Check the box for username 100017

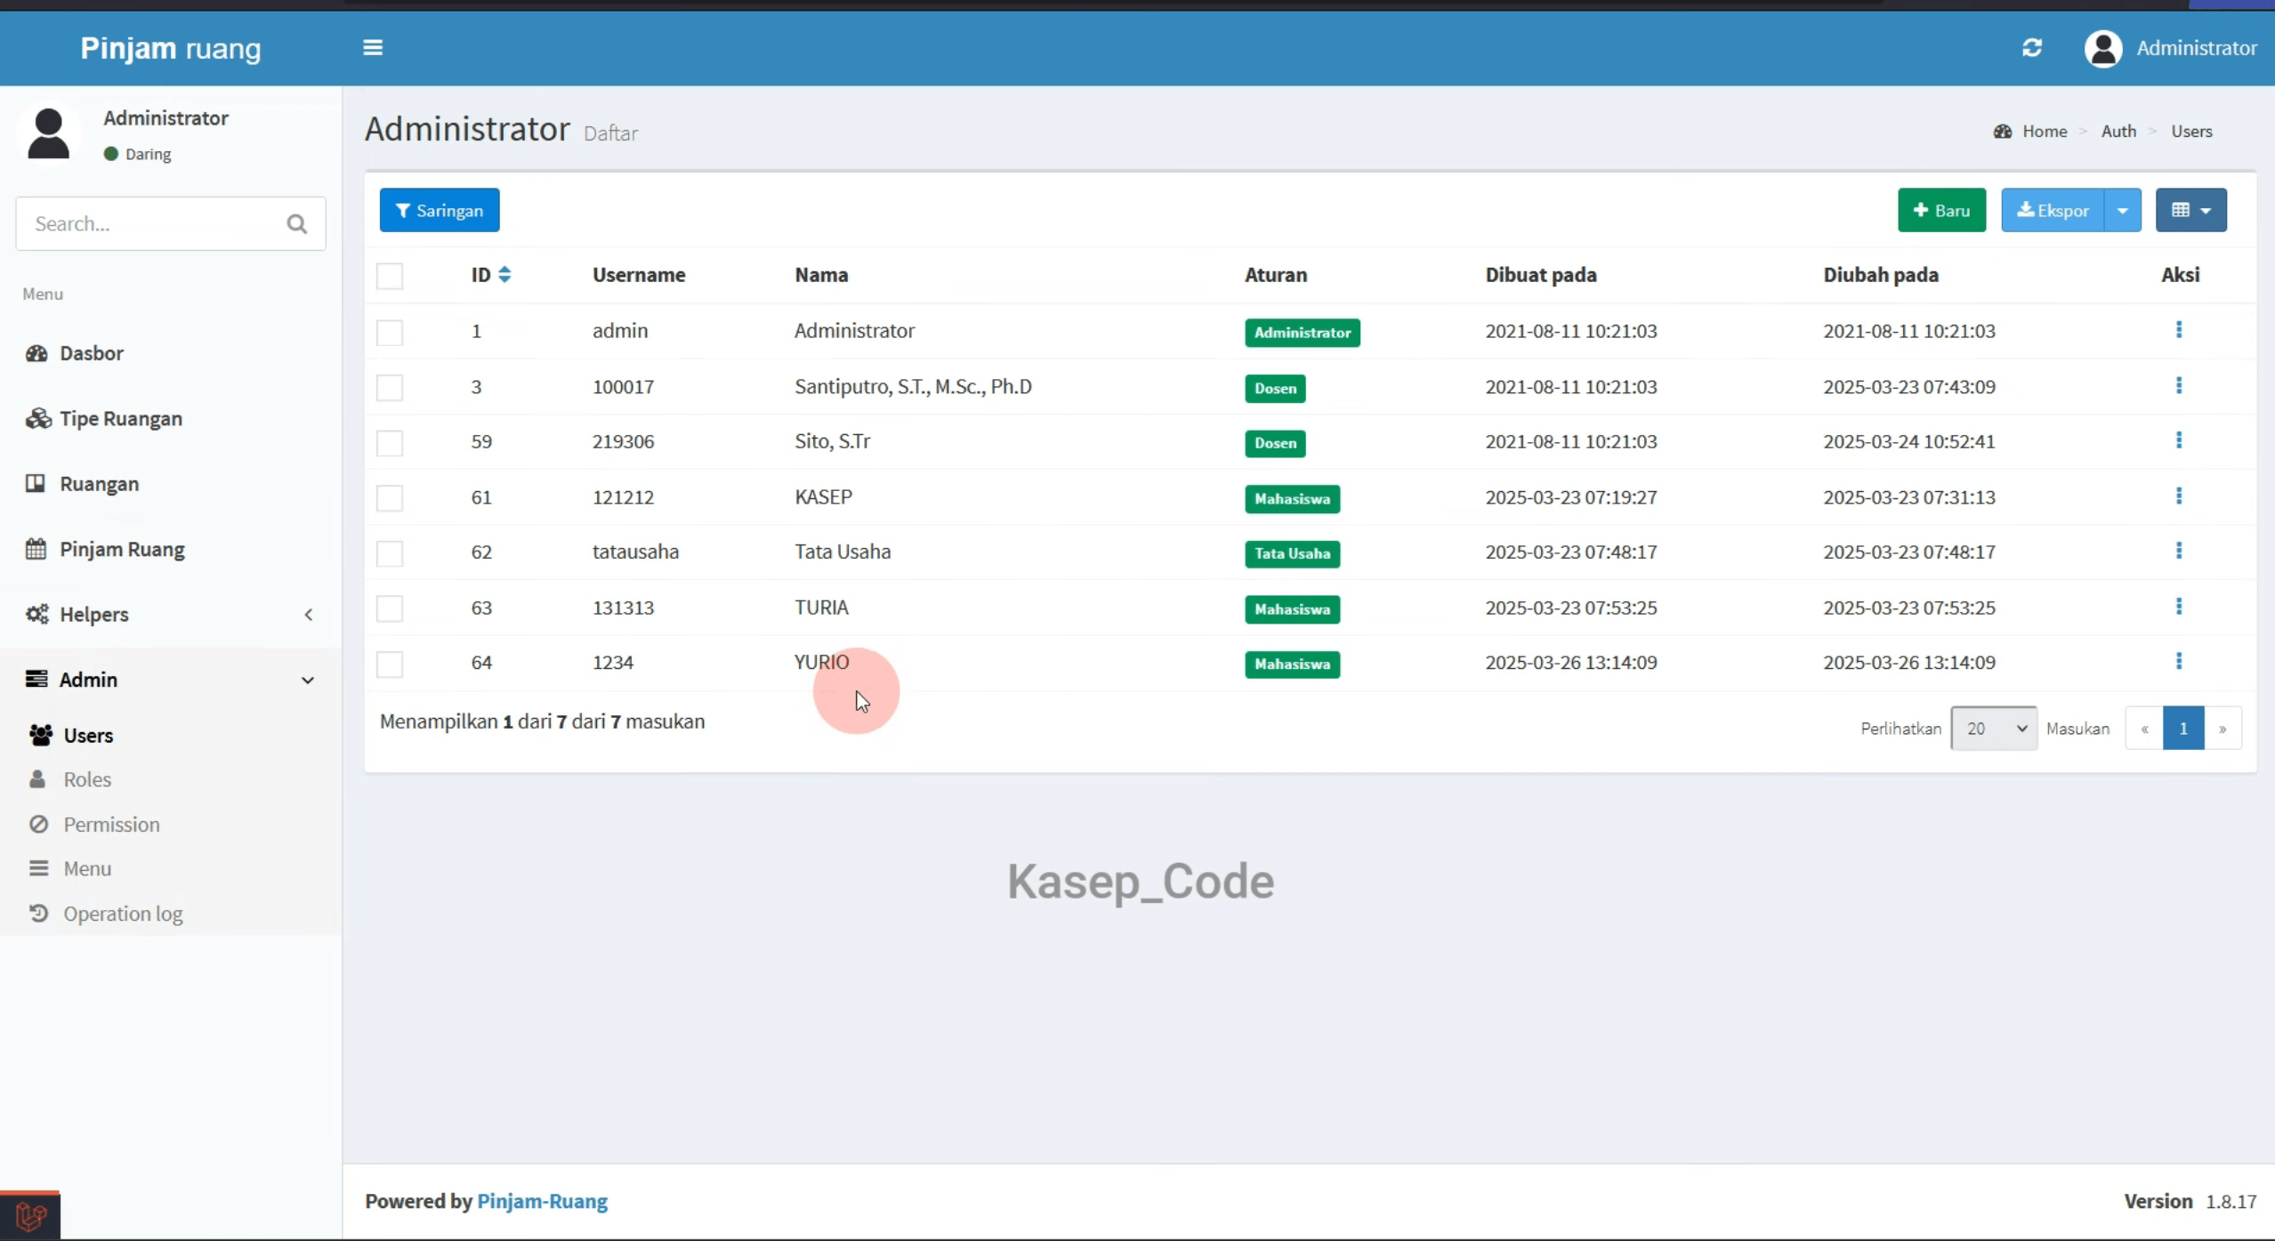390,387
